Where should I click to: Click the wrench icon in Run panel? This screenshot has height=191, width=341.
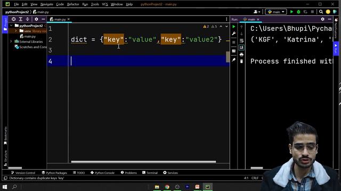point(234,33)
